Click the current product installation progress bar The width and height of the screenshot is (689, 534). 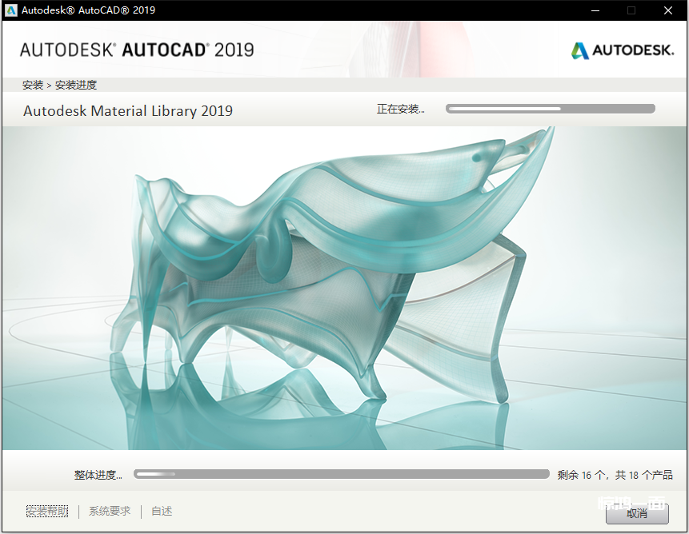(550, 109)
